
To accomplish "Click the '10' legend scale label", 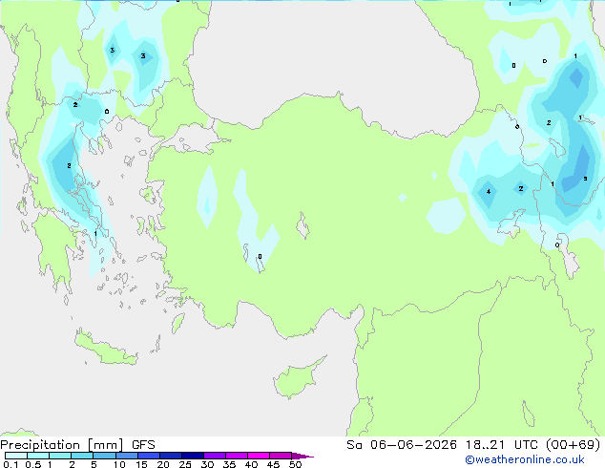I will click(x=119, y=464).
